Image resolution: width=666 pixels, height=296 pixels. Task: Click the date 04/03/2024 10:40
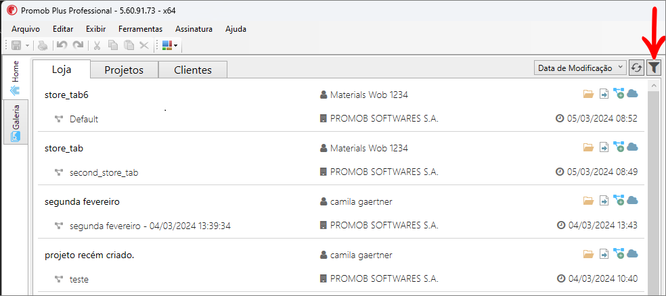point(602,279)
